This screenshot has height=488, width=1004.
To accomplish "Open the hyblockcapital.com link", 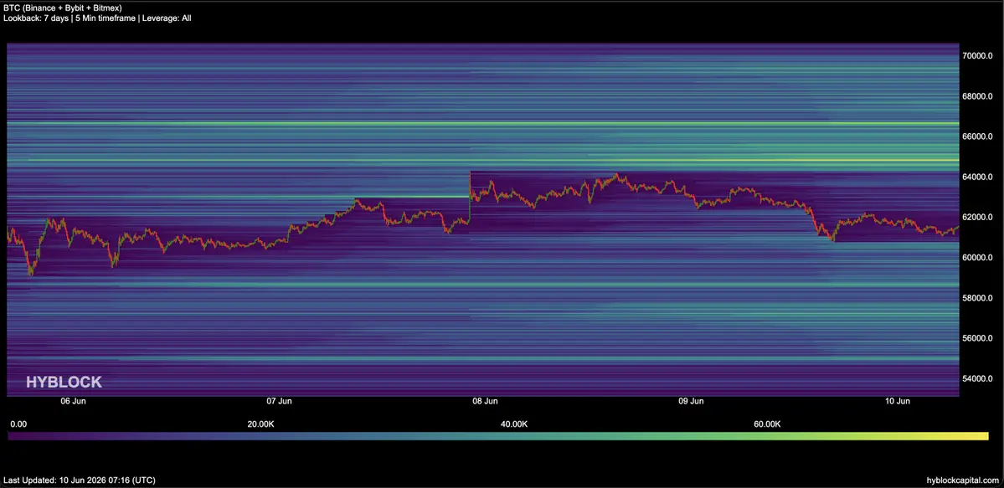I will coord(962,480).
